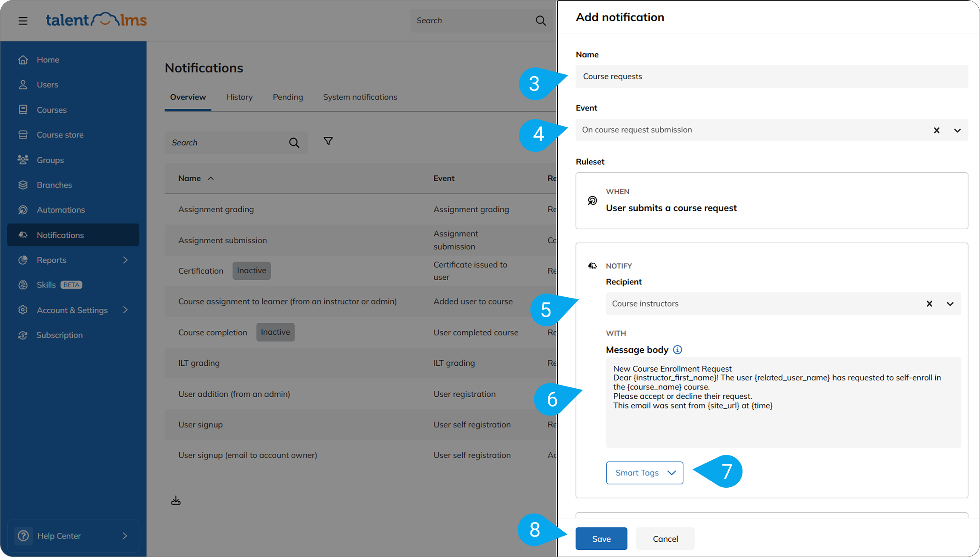Click the 'User submits a course request' rule
Image resolution: width=980 pixels, height=557 pixels.
[671, 208]
